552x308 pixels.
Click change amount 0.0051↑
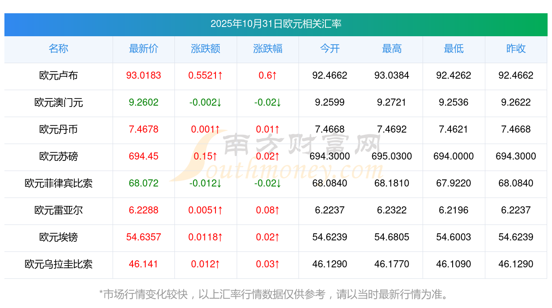pyautogui.click(x=206, y=210)
